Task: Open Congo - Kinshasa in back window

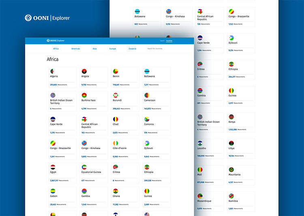Action: coord(178,17)
